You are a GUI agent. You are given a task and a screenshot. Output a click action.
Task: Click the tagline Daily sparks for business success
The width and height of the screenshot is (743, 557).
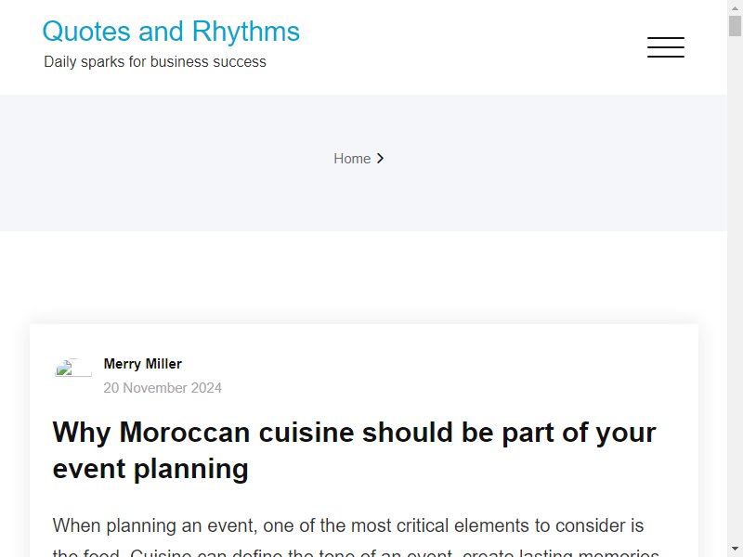click(155, 62)
